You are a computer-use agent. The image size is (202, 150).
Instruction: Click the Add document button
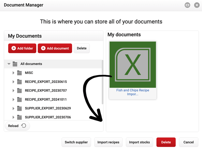click(x=55, y=48)
